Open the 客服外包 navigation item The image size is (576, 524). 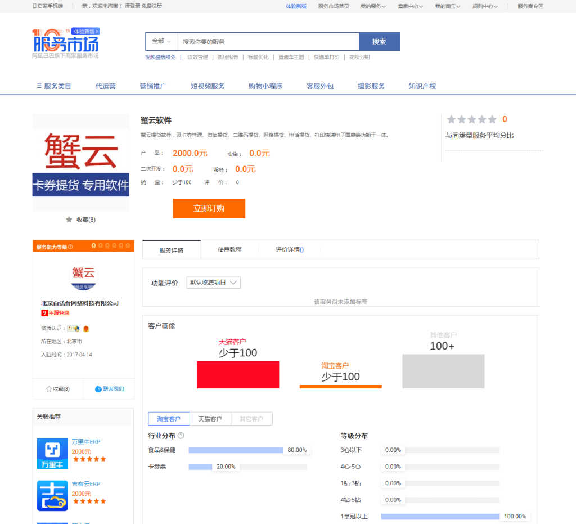[320, 86]
